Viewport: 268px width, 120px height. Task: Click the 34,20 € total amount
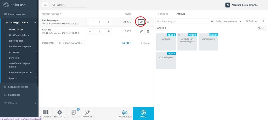click(126, 43)
